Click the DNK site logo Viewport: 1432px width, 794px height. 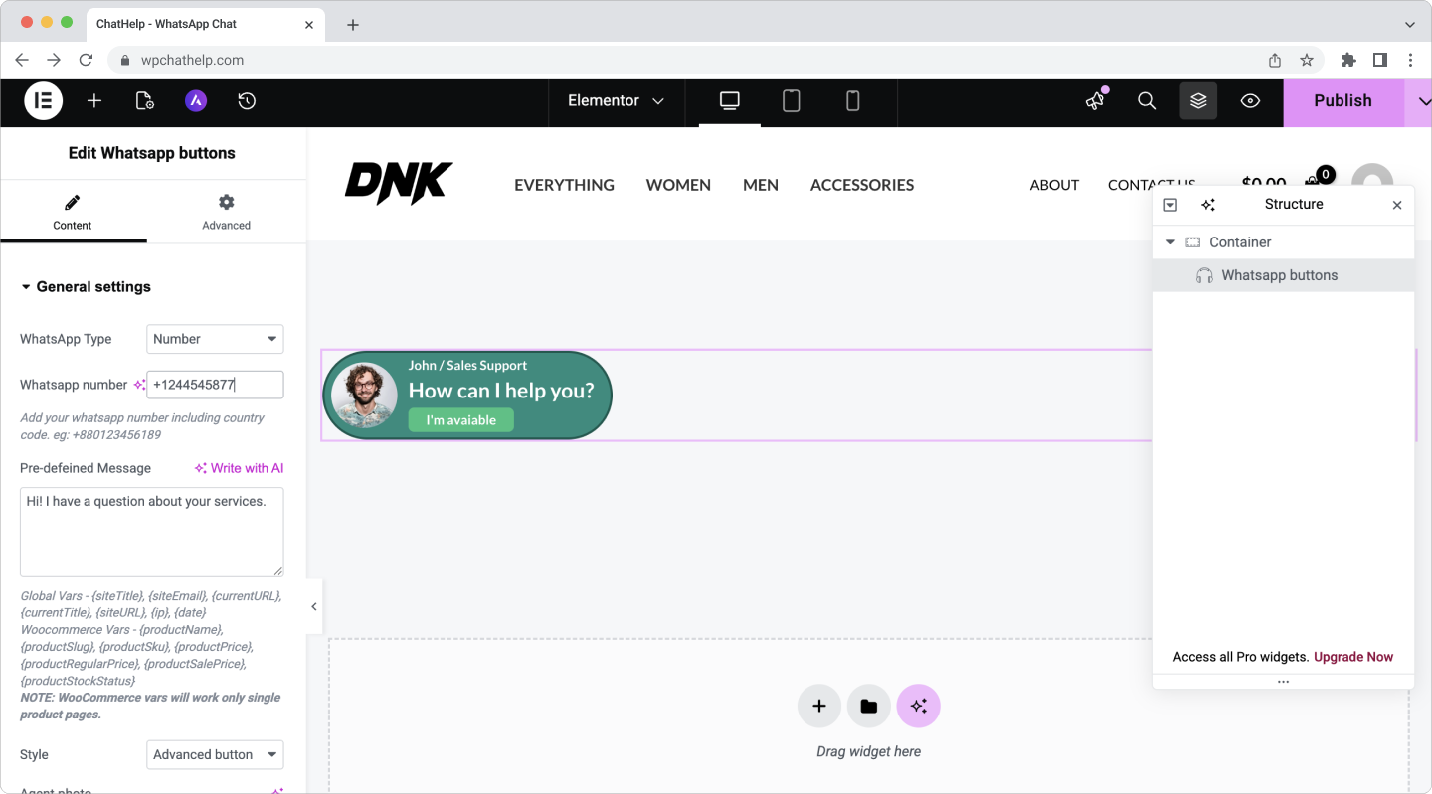click(x=399, y=184)
